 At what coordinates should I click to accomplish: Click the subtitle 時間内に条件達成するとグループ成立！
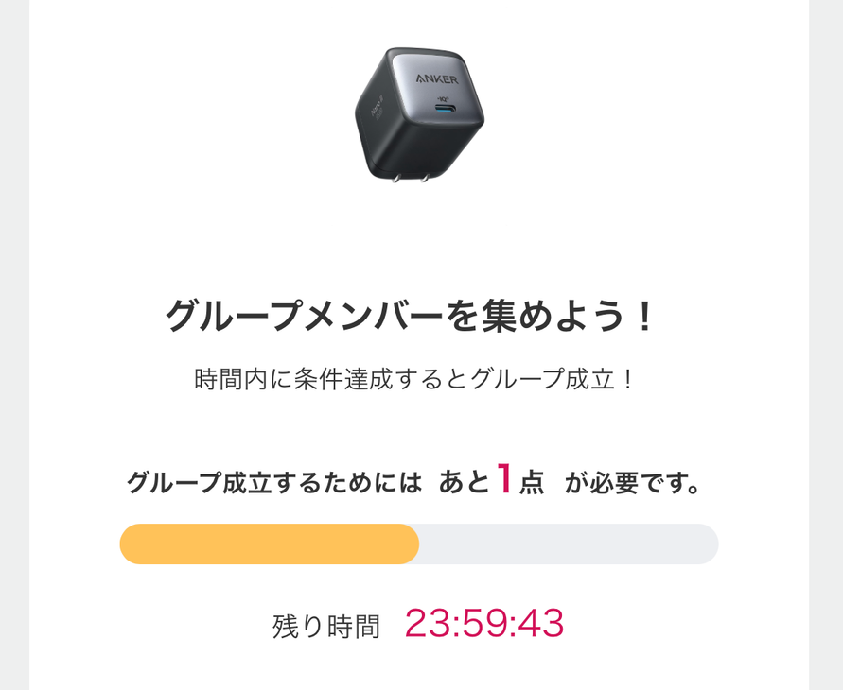414,381
